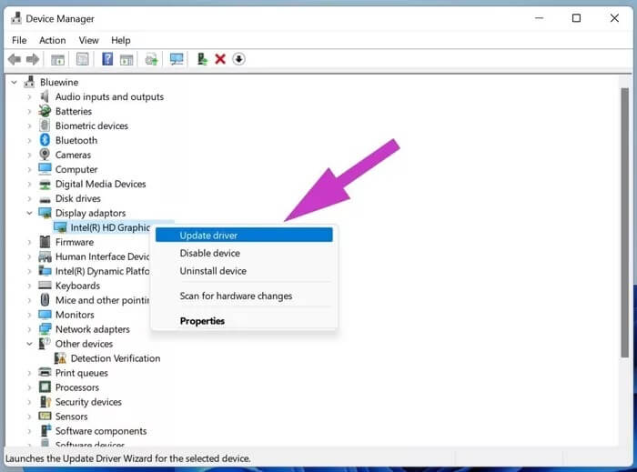
Task: Click the Print queues printer icon
Action: point(45,373)
